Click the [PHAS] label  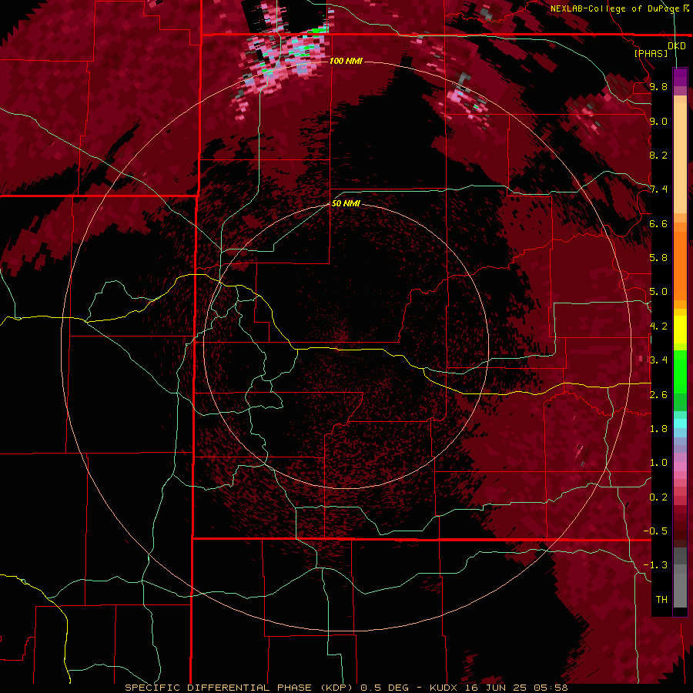[x=651, y=53]
